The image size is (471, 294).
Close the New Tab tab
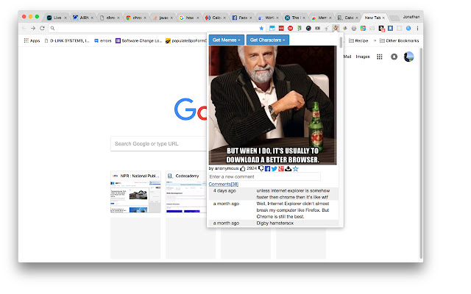(x=383, y=18)
